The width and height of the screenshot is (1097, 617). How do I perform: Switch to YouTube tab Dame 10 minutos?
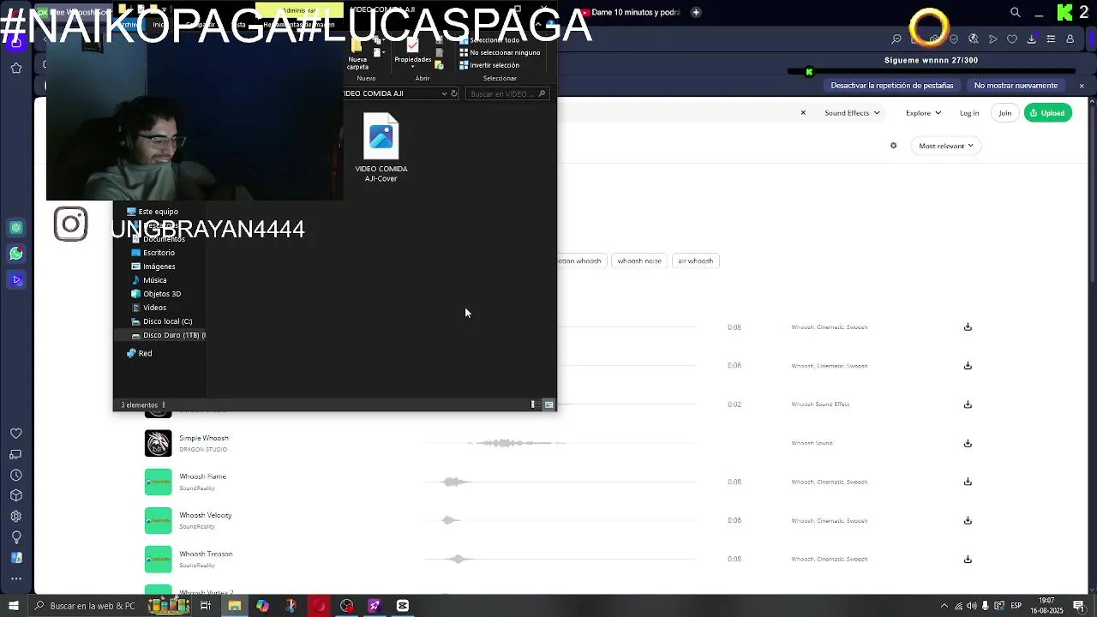pyautogui.click(x=630, y=12)
